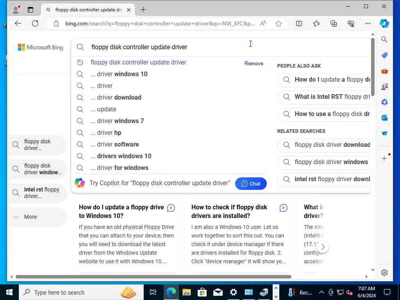Search related "floppy disk driver windows" on right
The height and width of the screenshot is (300, 400).
(x=324, y=162)
